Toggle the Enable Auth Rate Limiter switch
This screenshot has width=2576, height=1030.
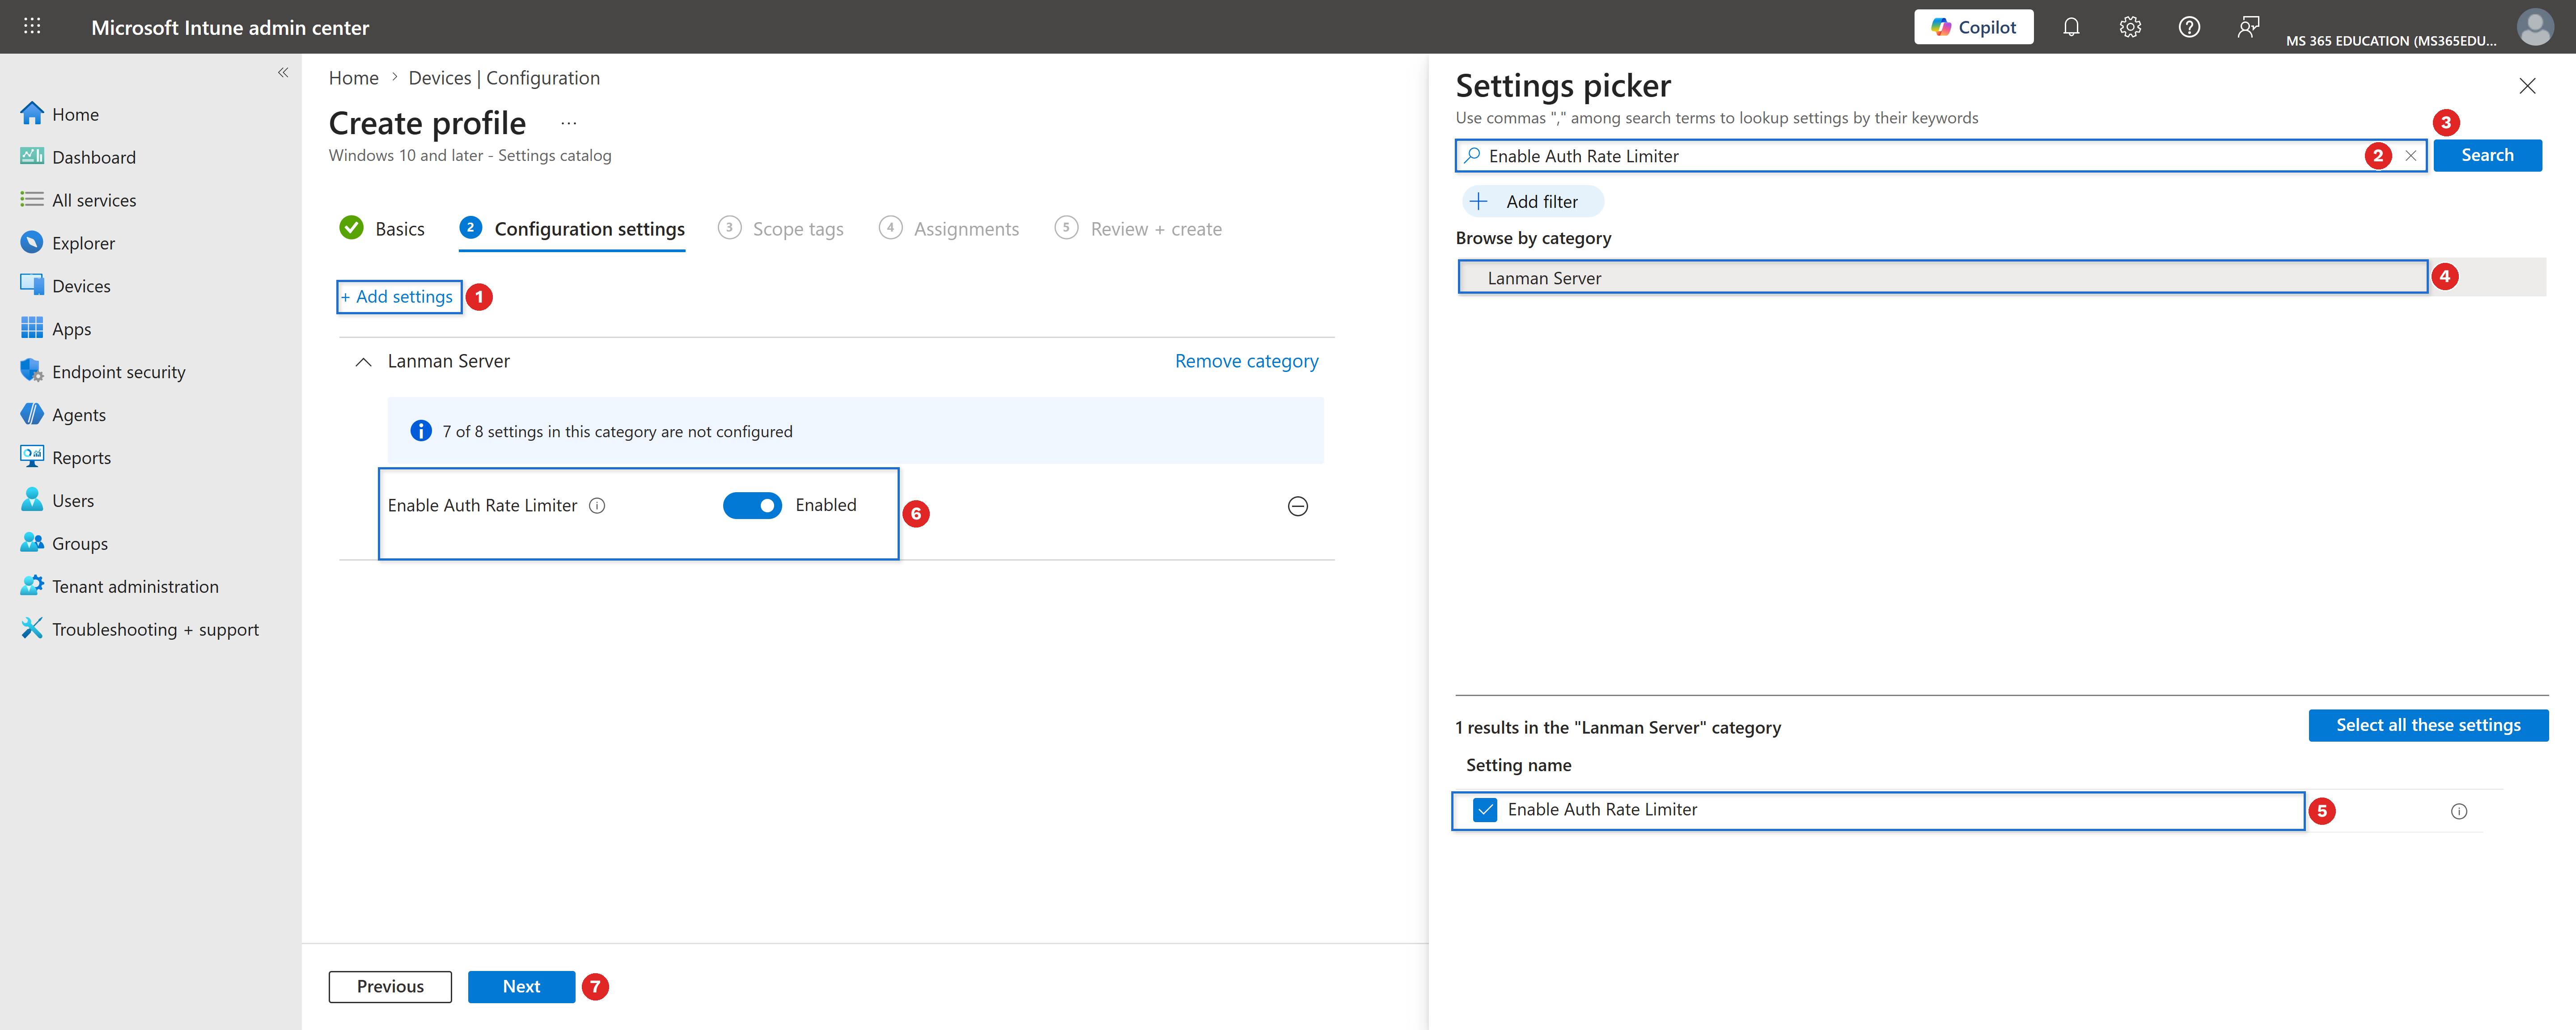752,506
